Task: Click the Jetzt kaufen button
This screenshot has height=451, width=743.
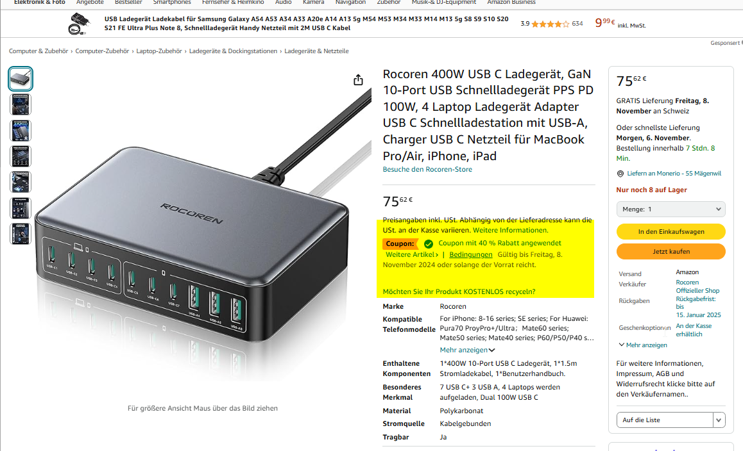Action: (x=670, y=251)
